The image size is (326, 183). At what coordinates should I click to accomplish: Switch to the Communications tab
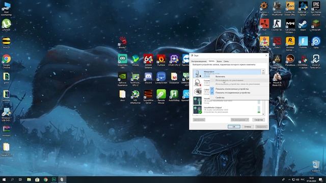click(226, 62)
